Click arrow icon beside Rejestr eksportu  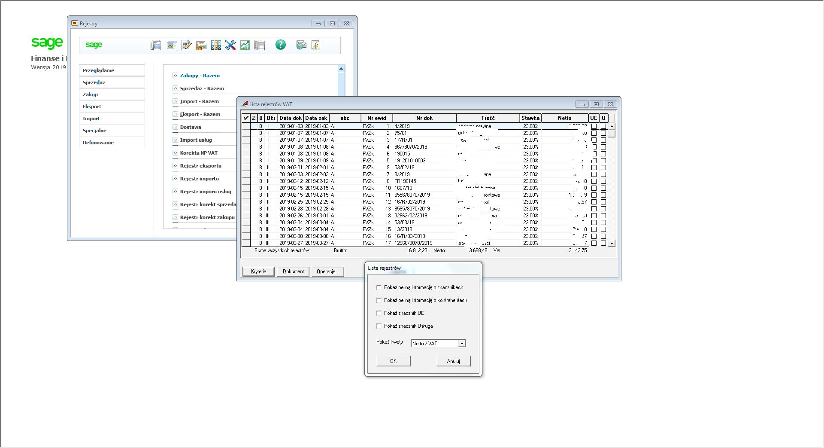pos(175,166)
